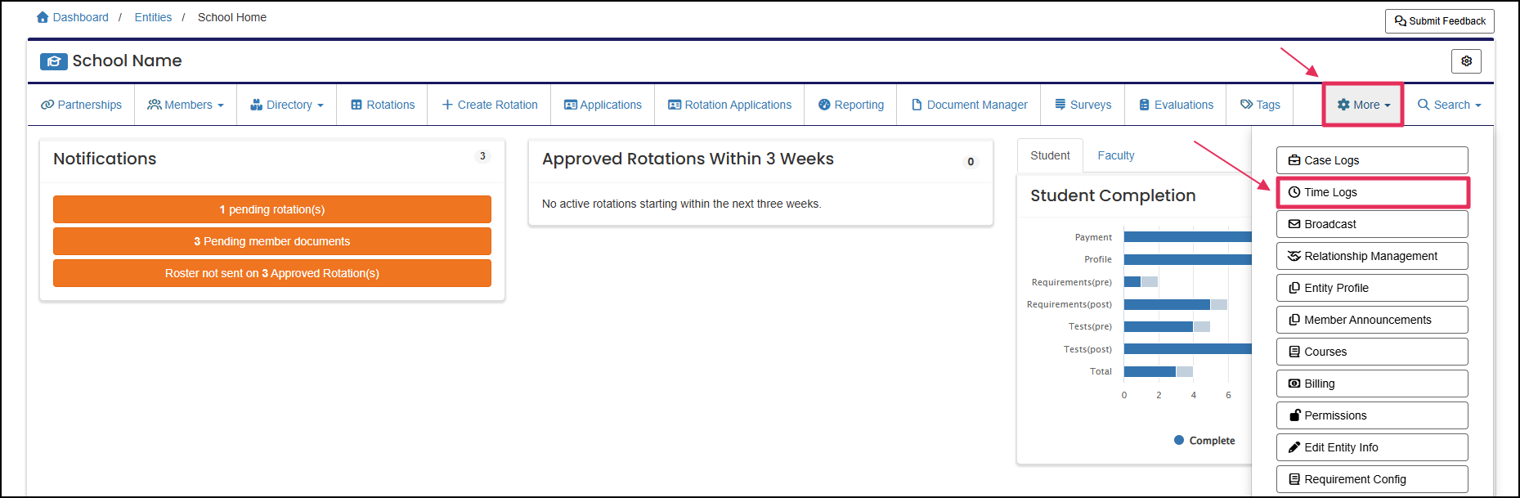Collapse the More menu
Viewport: 1520px width, 498px height.
pyautogui.click(x=1362, y=105)
